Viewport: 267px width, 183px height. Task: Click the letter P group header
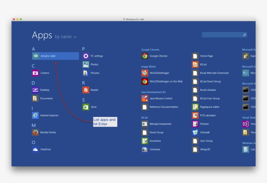click(x=83, y=49)
